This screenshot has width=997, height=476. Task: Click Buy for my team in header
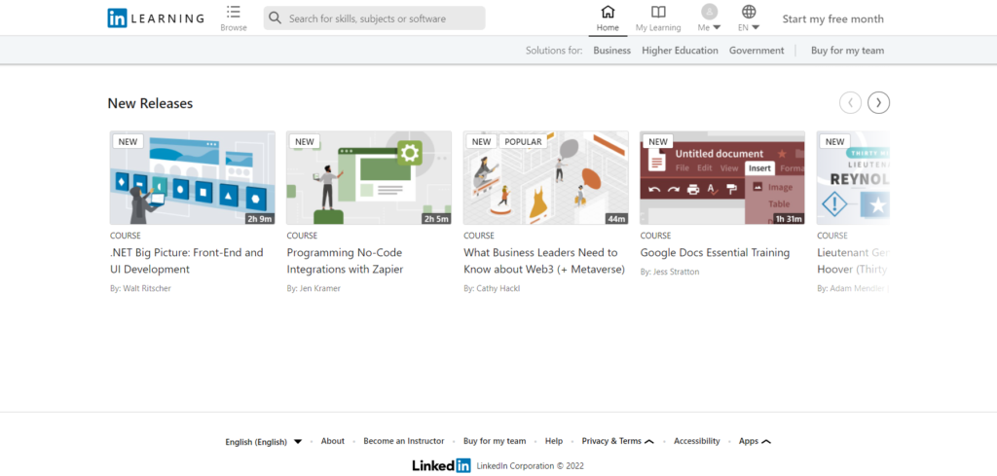point(847,51)
